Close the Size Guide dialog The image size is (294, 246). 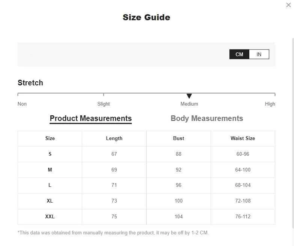(x=288, y=5)
